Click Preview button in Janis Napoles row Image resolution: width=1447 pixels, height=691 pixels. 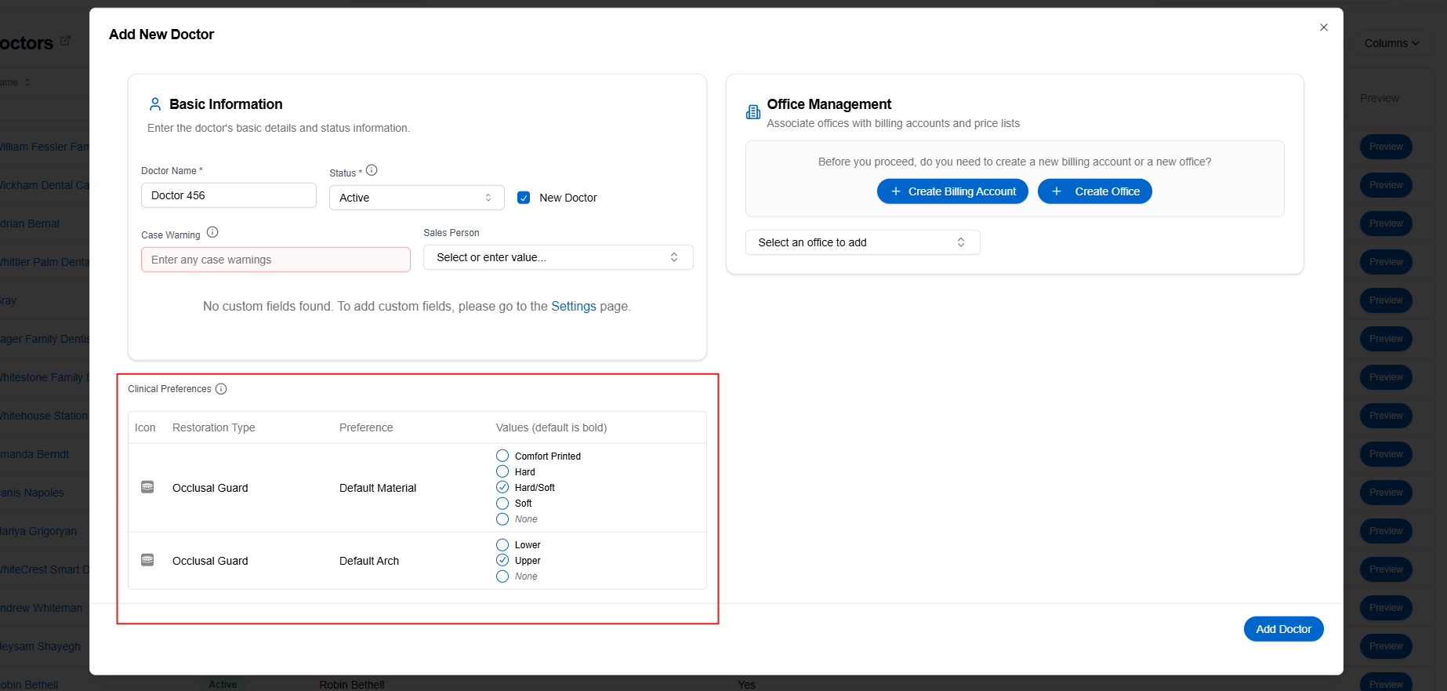pyautogui.click(x=1386, y=493)
